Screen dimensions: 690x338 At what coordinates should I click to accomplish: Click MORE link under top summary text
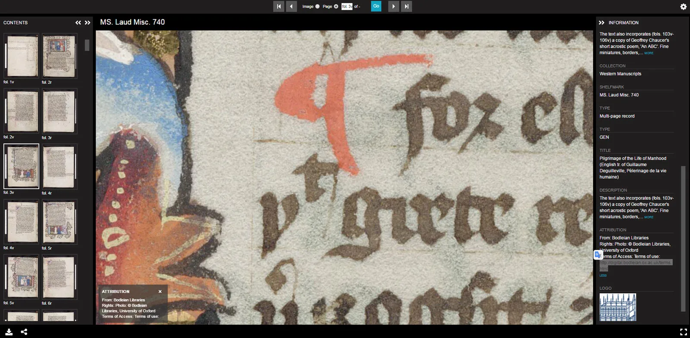(649, 53)
